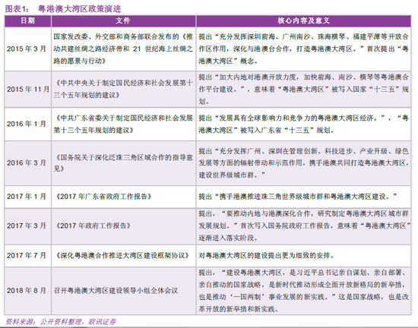Click the date cell 2015年3月
The height and width of the screenshot is (328, 418).
[x=27, y=49]
